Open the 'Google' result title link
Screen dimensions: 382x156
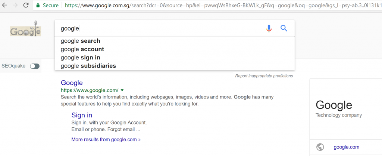coord(72,83)
